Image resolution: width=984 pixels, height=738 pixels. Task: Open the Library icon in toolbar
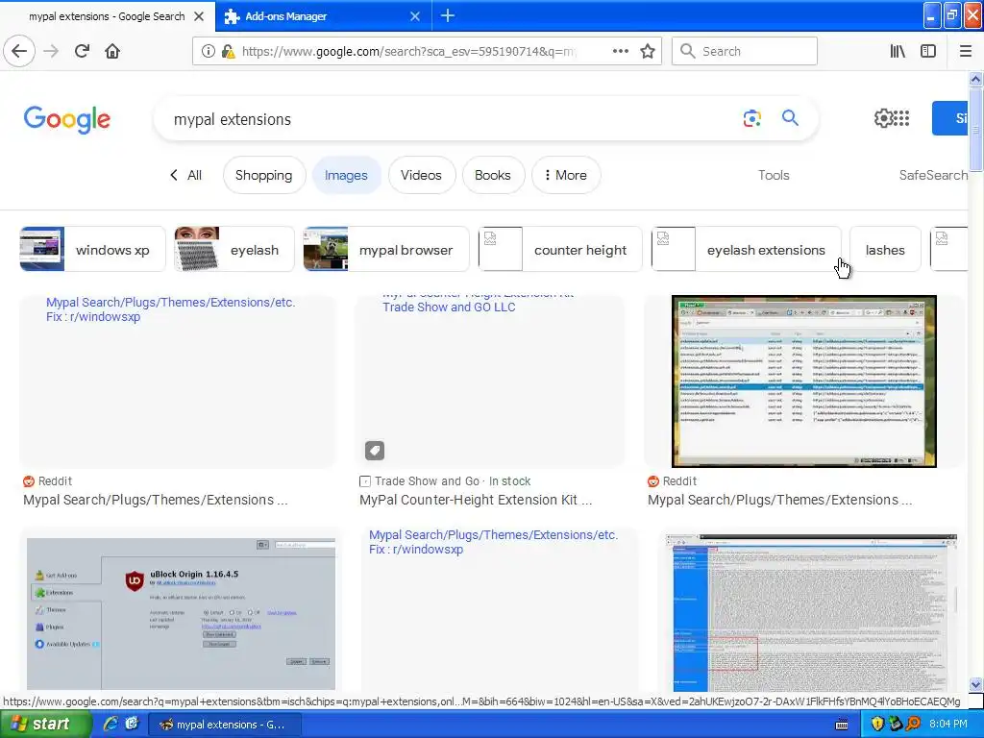point(898,51)
